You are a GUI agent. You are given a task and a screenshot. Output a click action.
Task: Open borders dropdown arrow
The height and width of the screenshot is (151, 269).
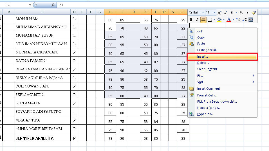[214, 20]
